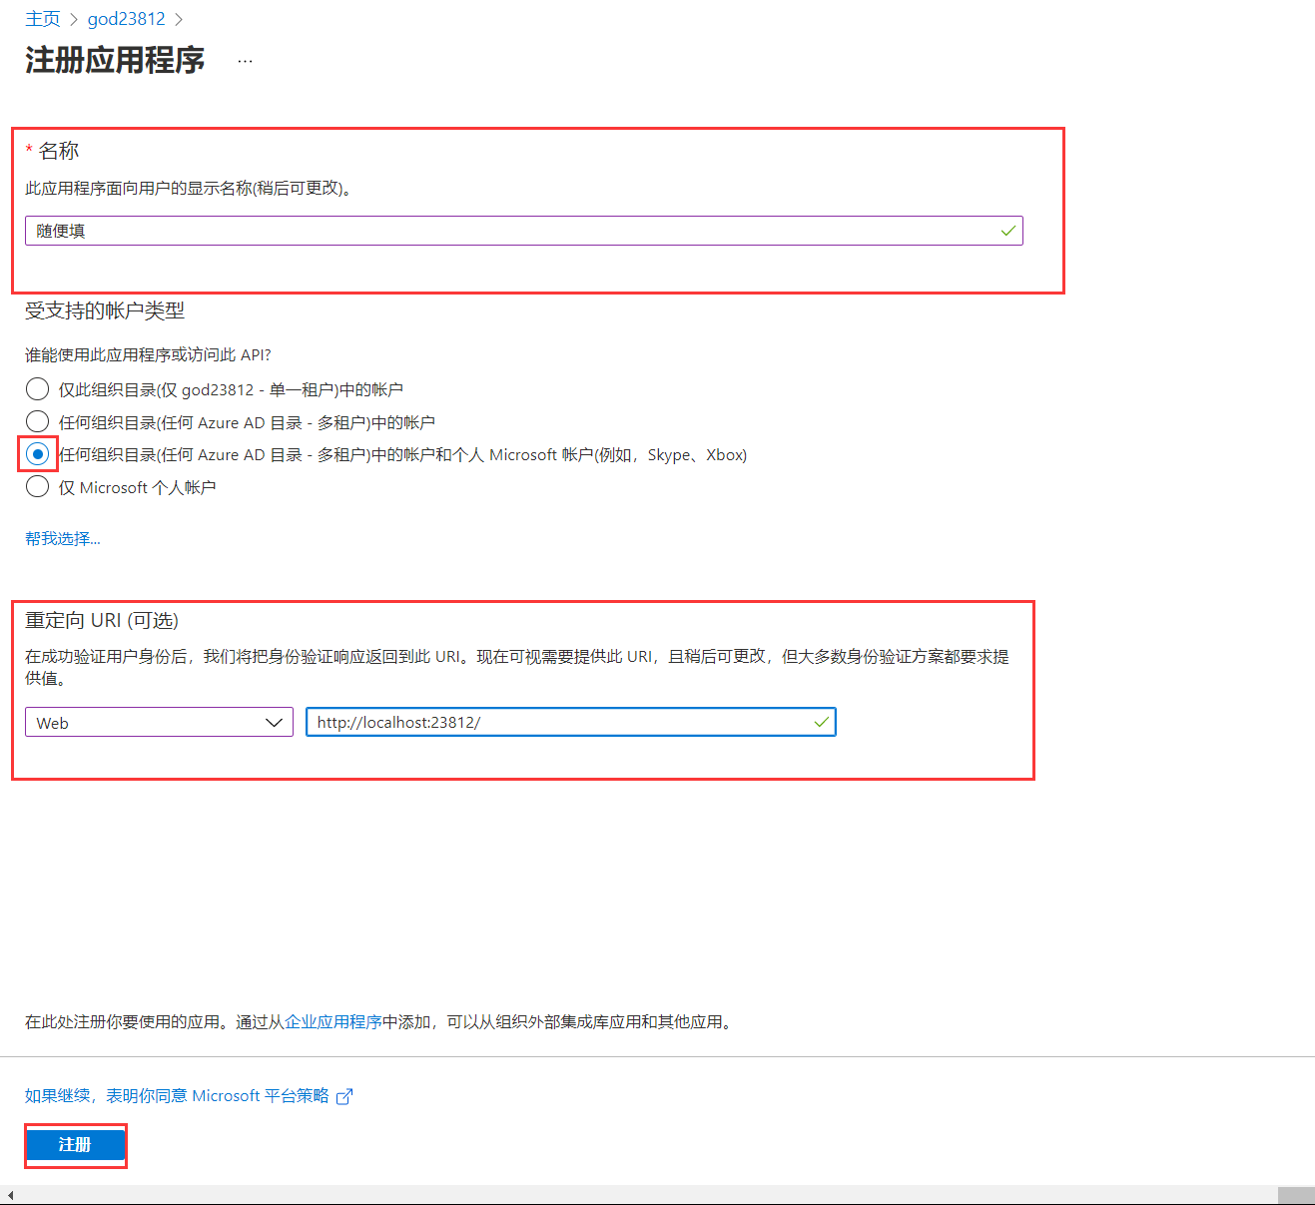Click the green checkmark in name field
Image resolution: width=1315 pixels, height=1205 pixels.
pyautogui.click(x=1007, y=231)
